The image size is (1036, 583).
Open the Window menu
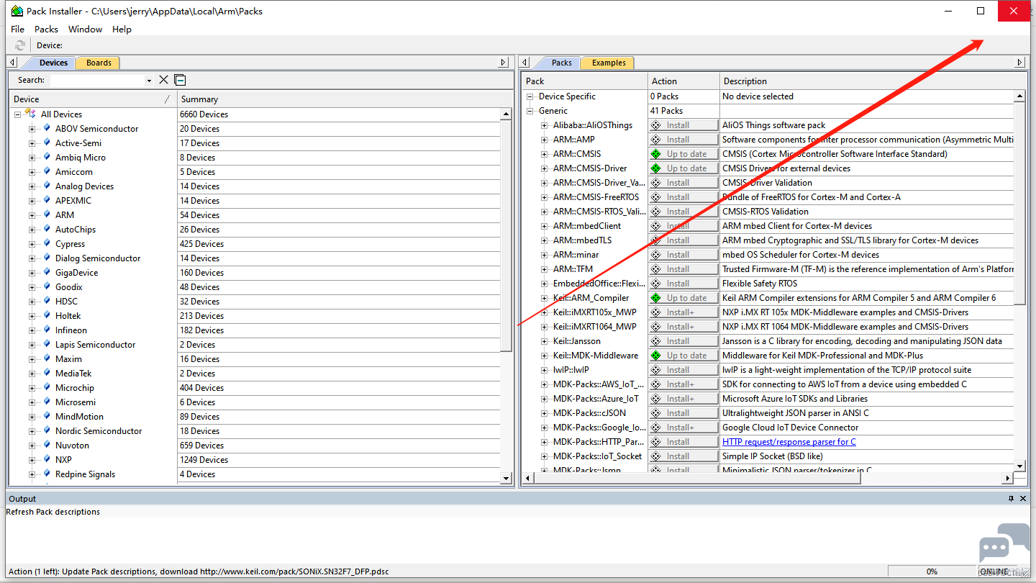pos(85,29)
